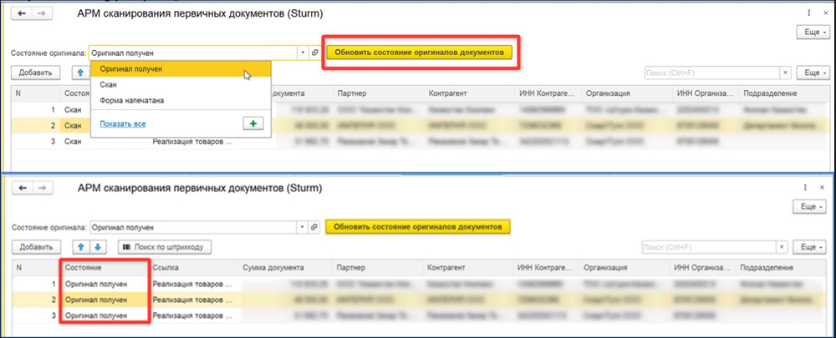Click row 1 Реализация товаров in bottom window

click(192, 284)
